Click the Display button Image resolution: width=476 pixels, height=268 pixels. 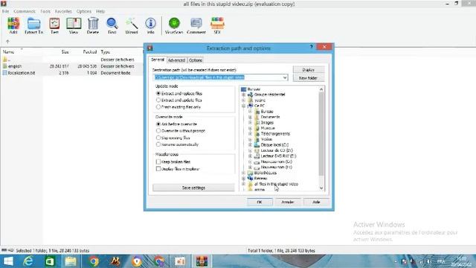point(309,70)
